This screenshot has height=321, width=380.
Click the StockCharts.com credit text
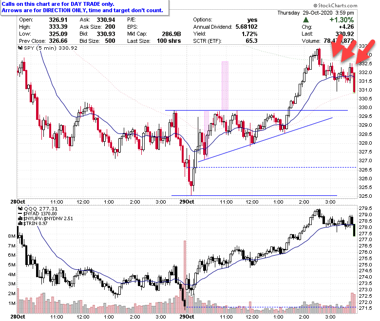coord(335,5)
